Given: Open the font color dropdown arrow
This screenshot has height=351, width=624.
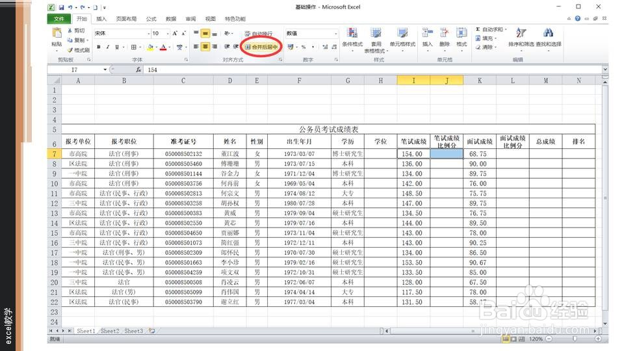Looking at the screenshot, I should click(170, 47).
